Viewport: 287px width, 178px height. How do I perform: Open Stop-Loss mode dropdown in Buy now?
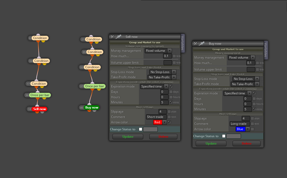click(x=246, y=79)
